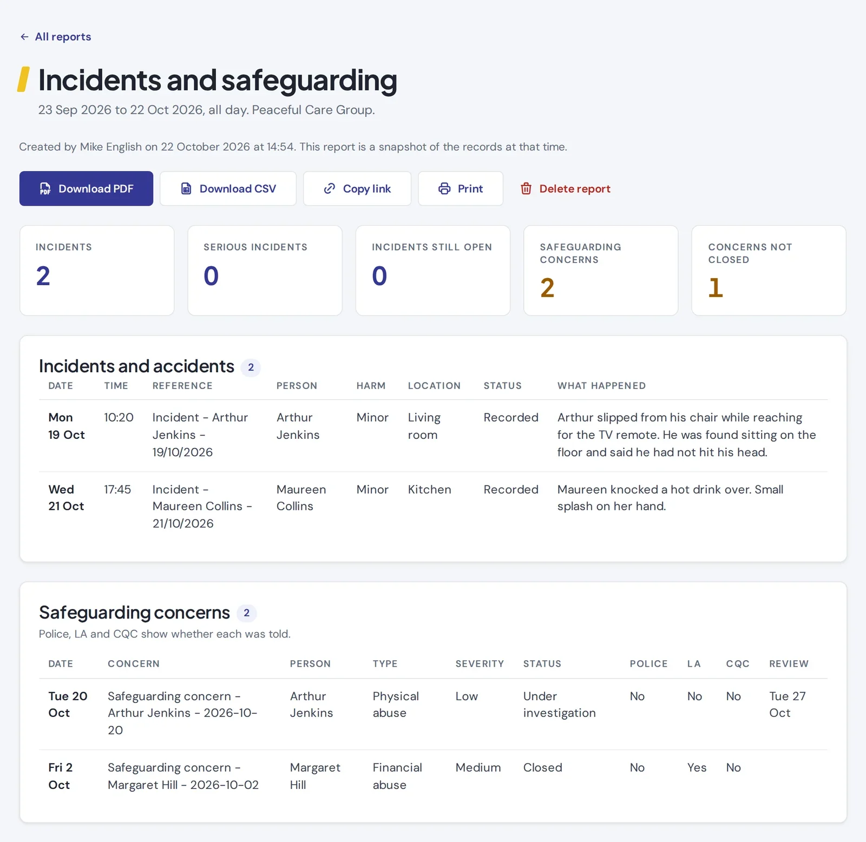Click 'Tue 27 Oct' review date
This screenshot has width=866, height=842.
[x=788, y=705]
